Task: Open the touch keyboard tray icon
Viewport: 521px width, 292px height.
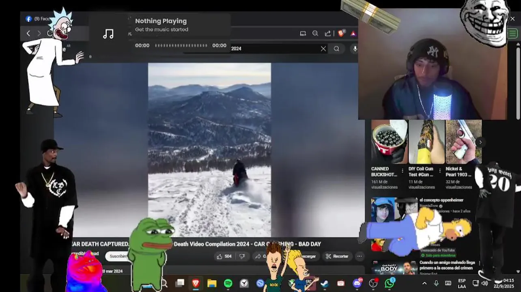Action: (448, 283)
